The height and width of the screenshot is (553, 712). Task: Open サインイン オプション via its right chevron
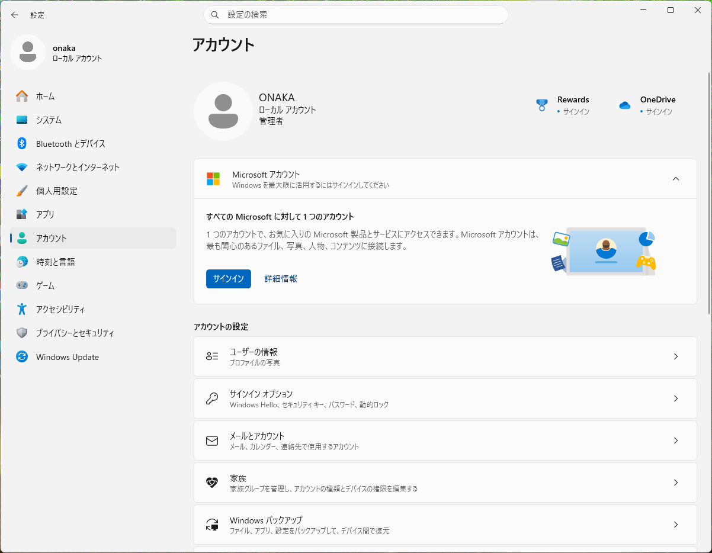coord(676,398)
